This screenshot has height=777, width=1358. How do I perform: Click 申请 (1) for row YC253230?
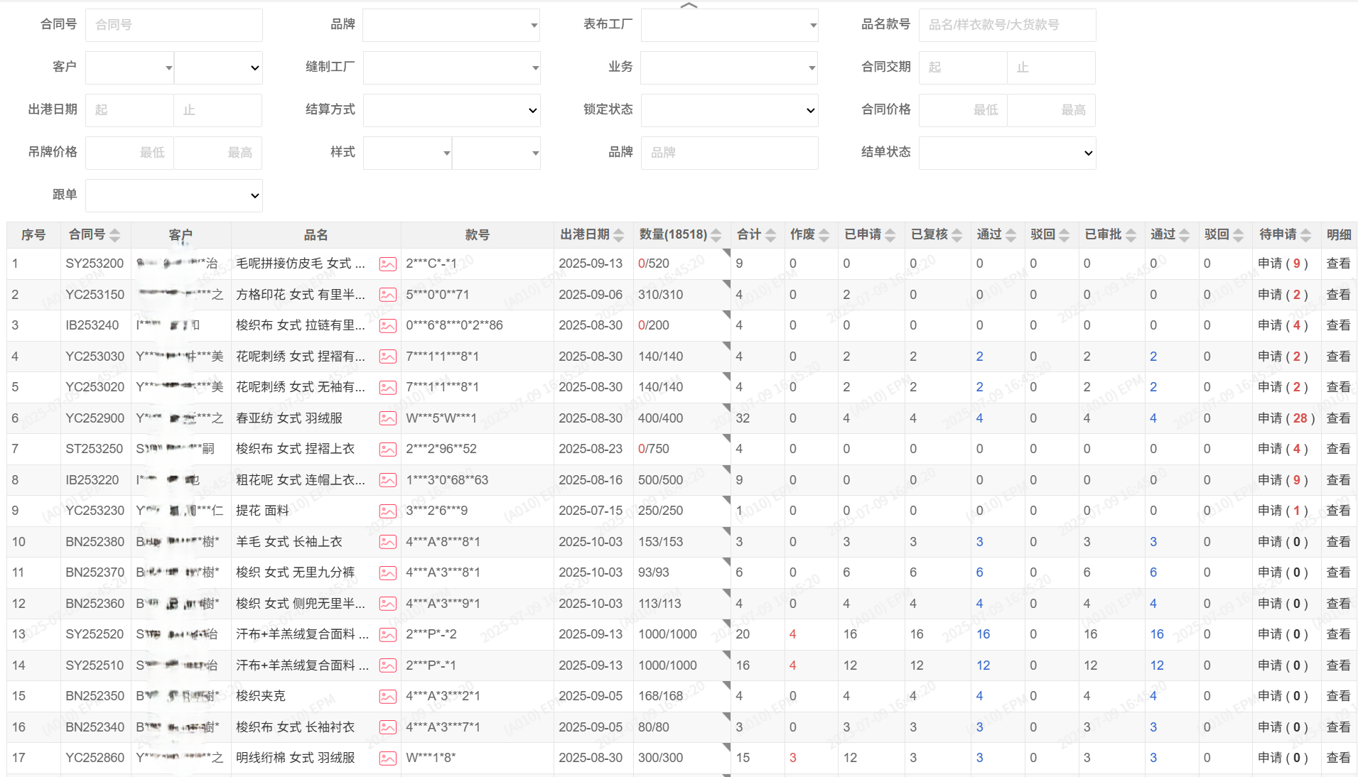(1283, 511)
